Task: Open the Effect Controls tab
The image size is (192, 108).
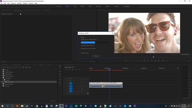Action: coord(18,10)
